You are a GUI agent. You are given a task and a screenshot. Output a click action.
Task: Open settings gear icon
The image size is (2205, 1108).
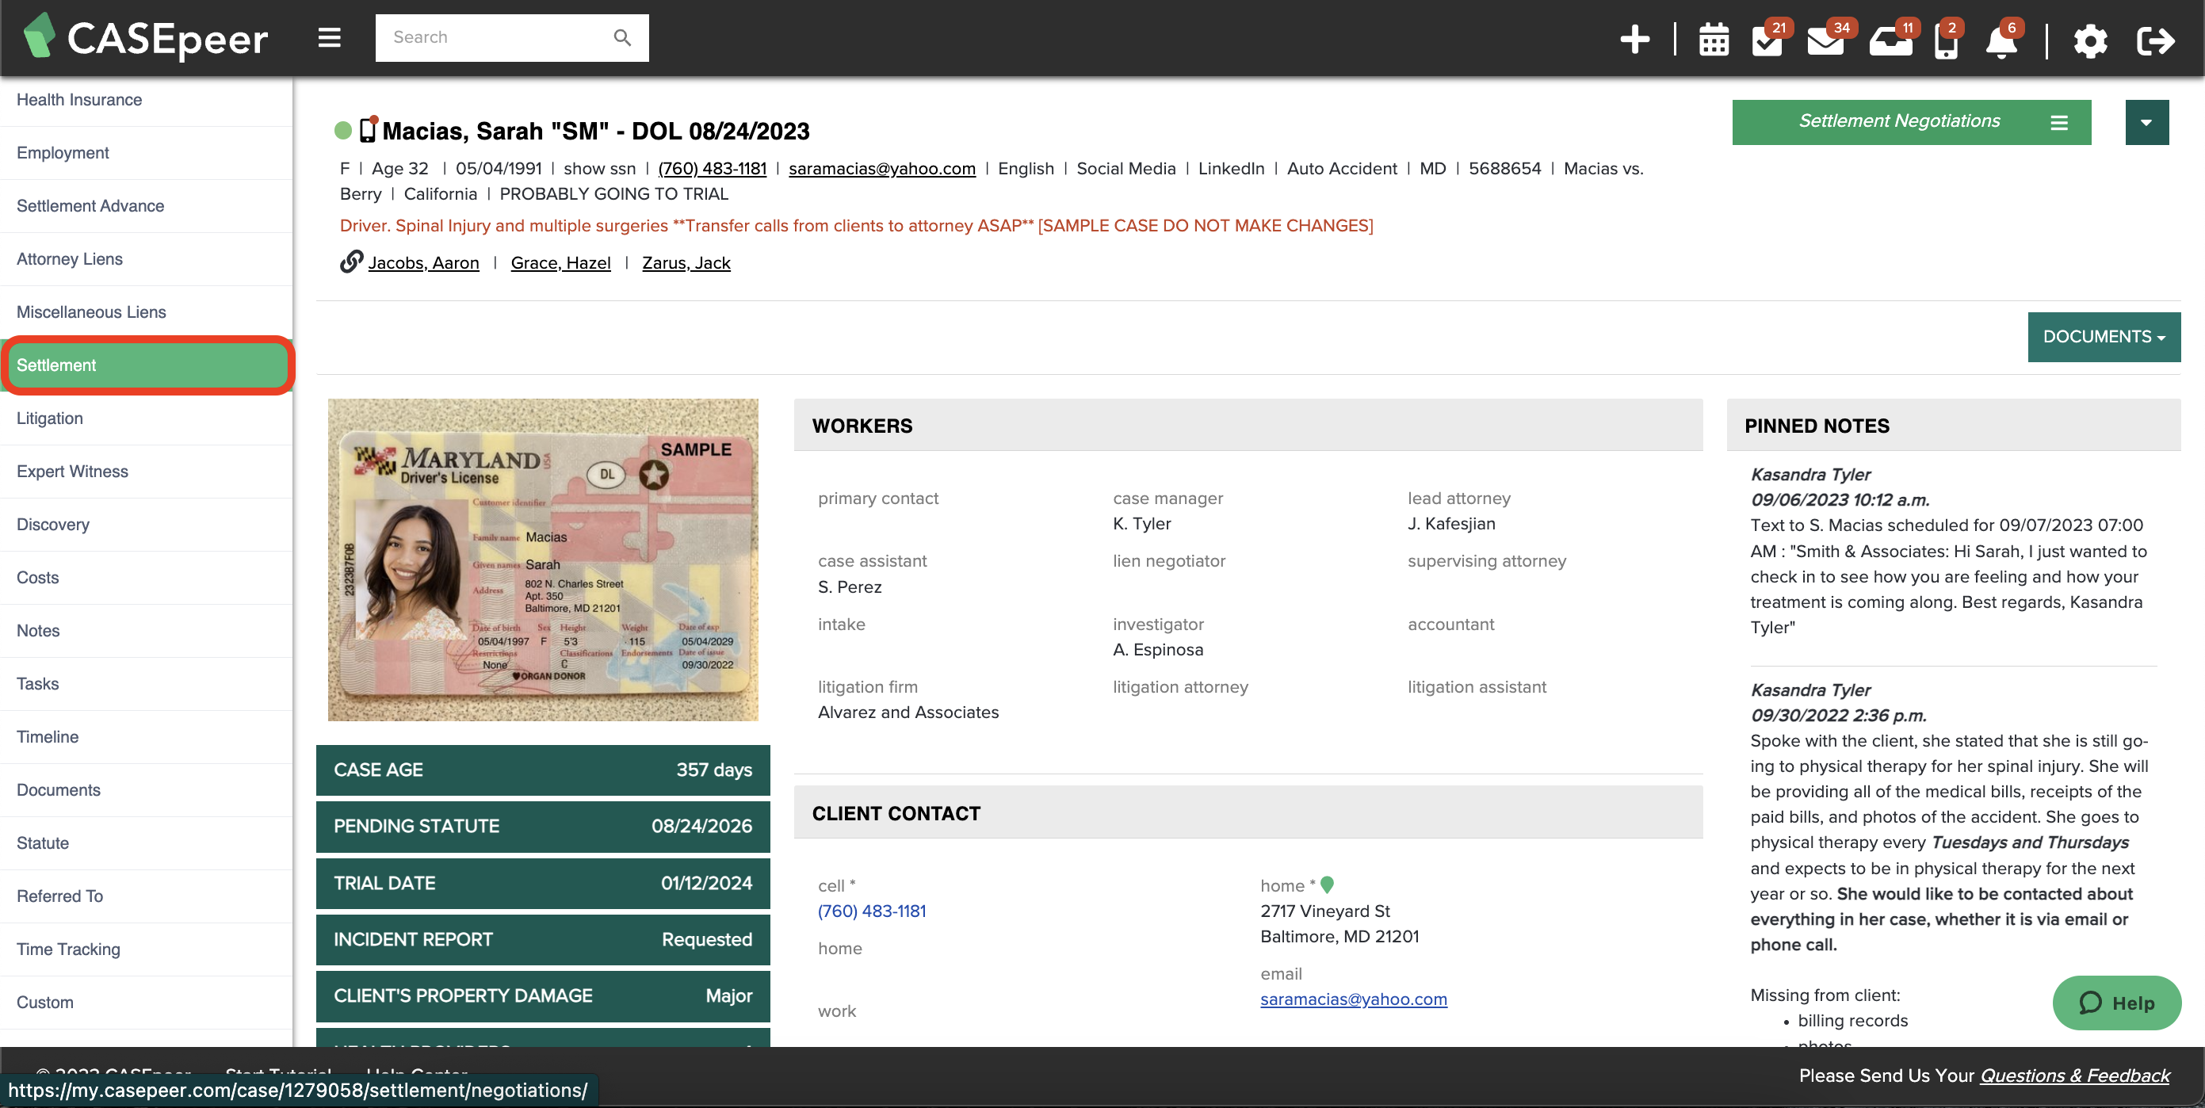pos(2090,40)
